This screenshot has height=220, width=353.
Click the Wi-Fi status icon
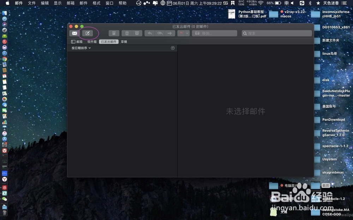coord(261,3)
